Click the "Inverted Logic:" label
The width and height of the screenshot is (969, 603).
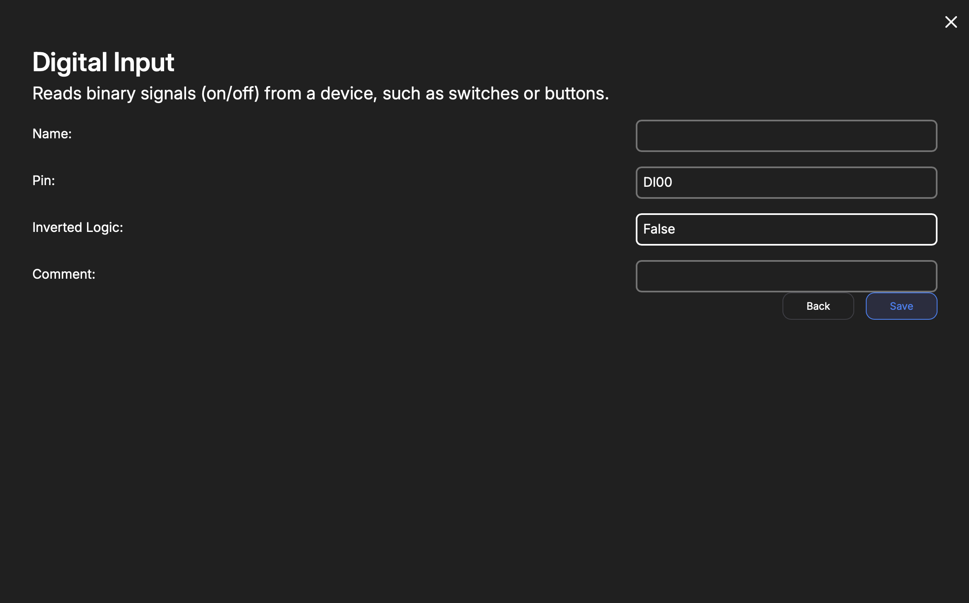78,227
